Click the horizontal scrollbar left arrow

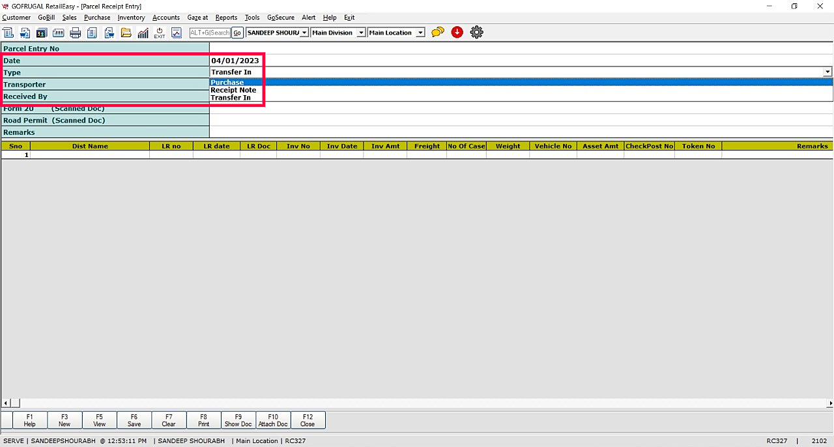[x=6, y=403]
